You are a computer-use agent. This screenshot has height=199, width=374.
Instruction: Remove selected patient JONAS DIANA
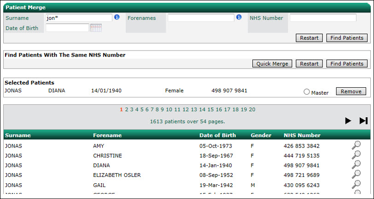tap(351, 91)
